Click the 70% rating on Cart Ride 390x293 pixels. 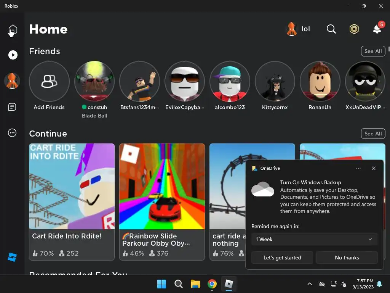point(43,253)
